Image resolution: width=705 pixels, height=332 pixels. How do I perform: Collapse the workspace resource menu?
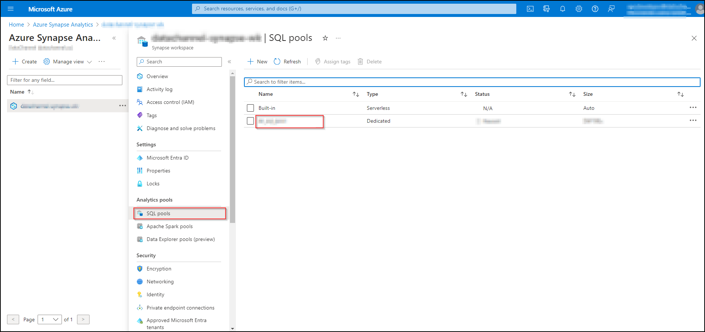pos(229,62)
